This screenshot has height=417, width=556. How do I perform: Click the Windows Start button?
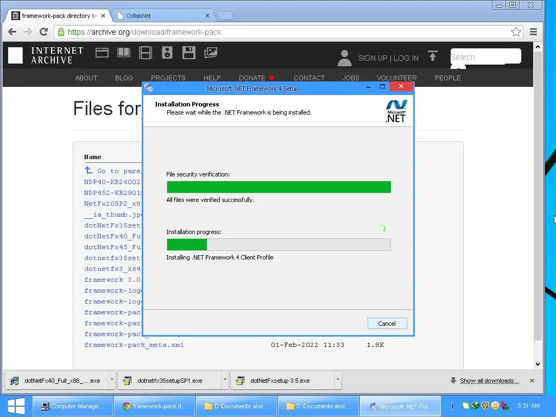16,406
